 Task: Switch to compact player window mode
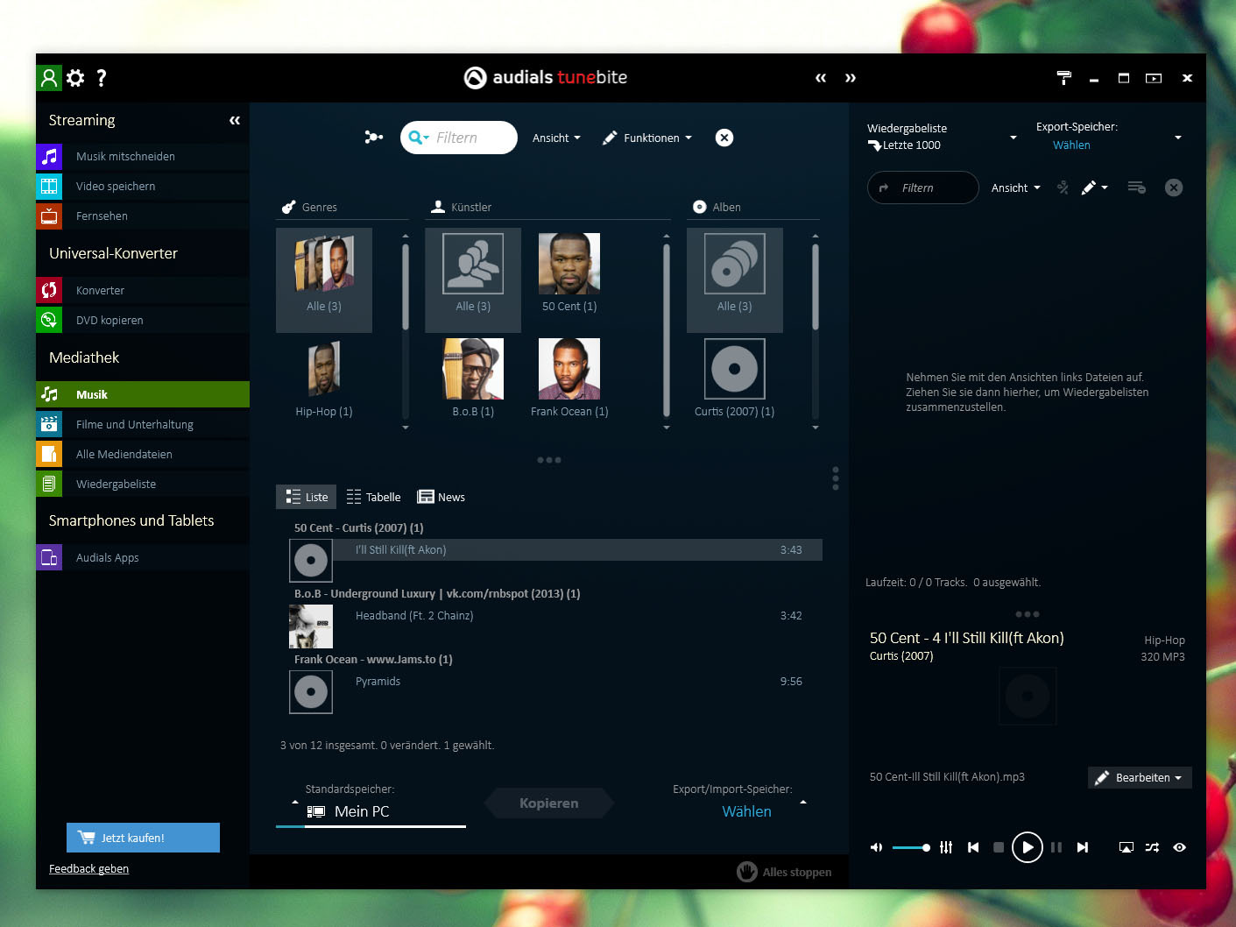[x=1154, y=78]
